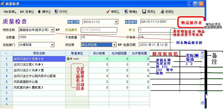This screenshot has width=223, height=110.
Task: Click the 不良数量 input field
Action: tap(99, 37)
